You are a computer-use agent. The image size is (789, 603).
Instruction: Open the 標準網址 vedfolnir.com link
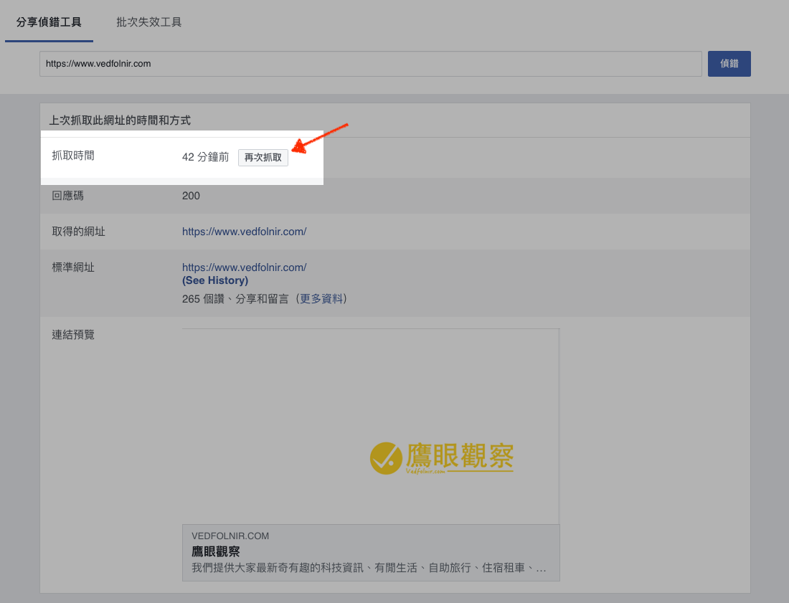point(244,267)
